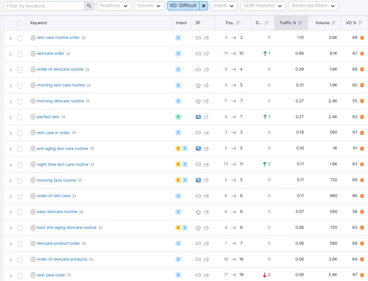Click the C intent badge for 'night time skin care routine'

pos(178,164)
